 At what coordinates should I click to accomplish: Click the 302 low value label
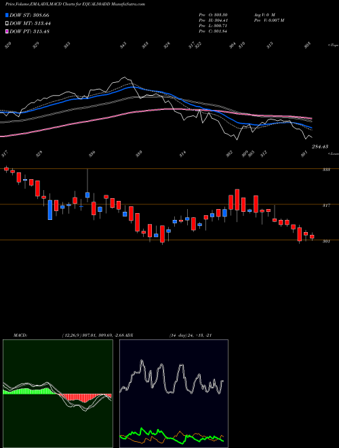(x=230, y=153)
